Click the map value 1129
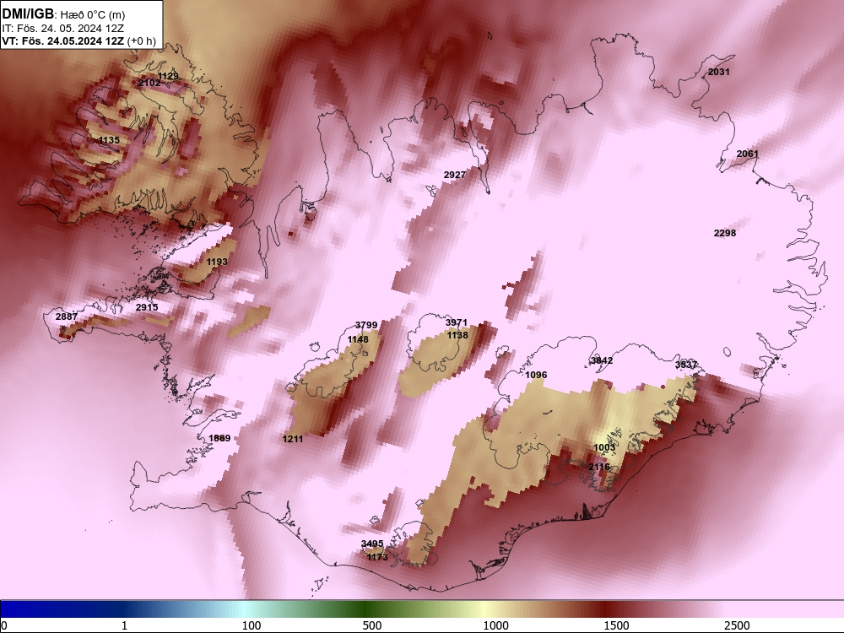Viewport: 844px width, 633px height. 168,76
